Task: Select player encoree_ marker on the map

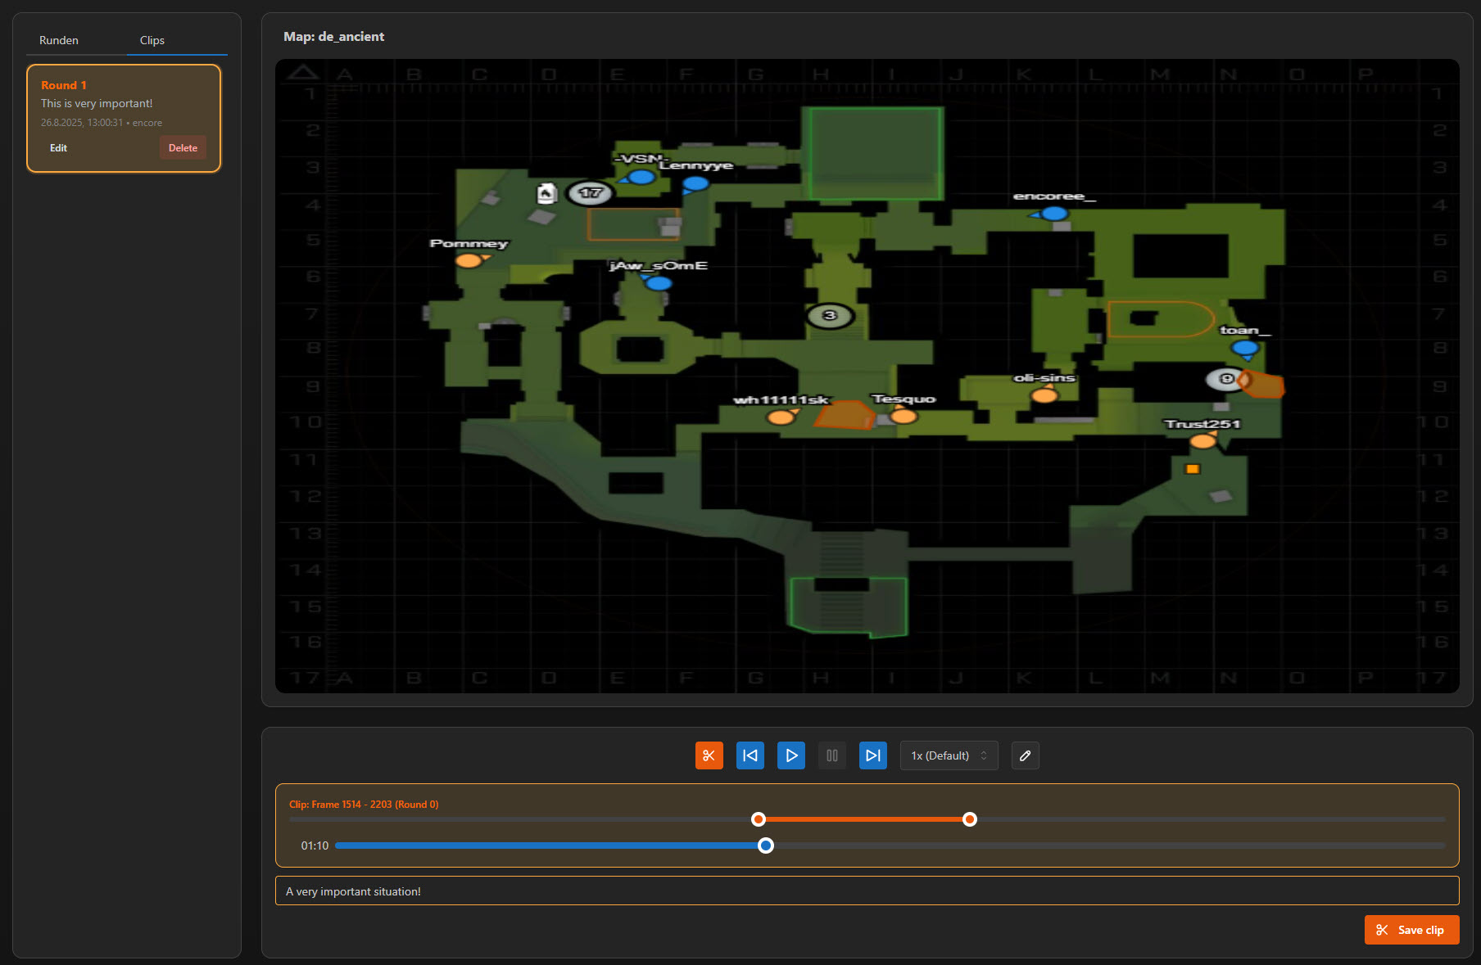Action: tap(1053, 214)
